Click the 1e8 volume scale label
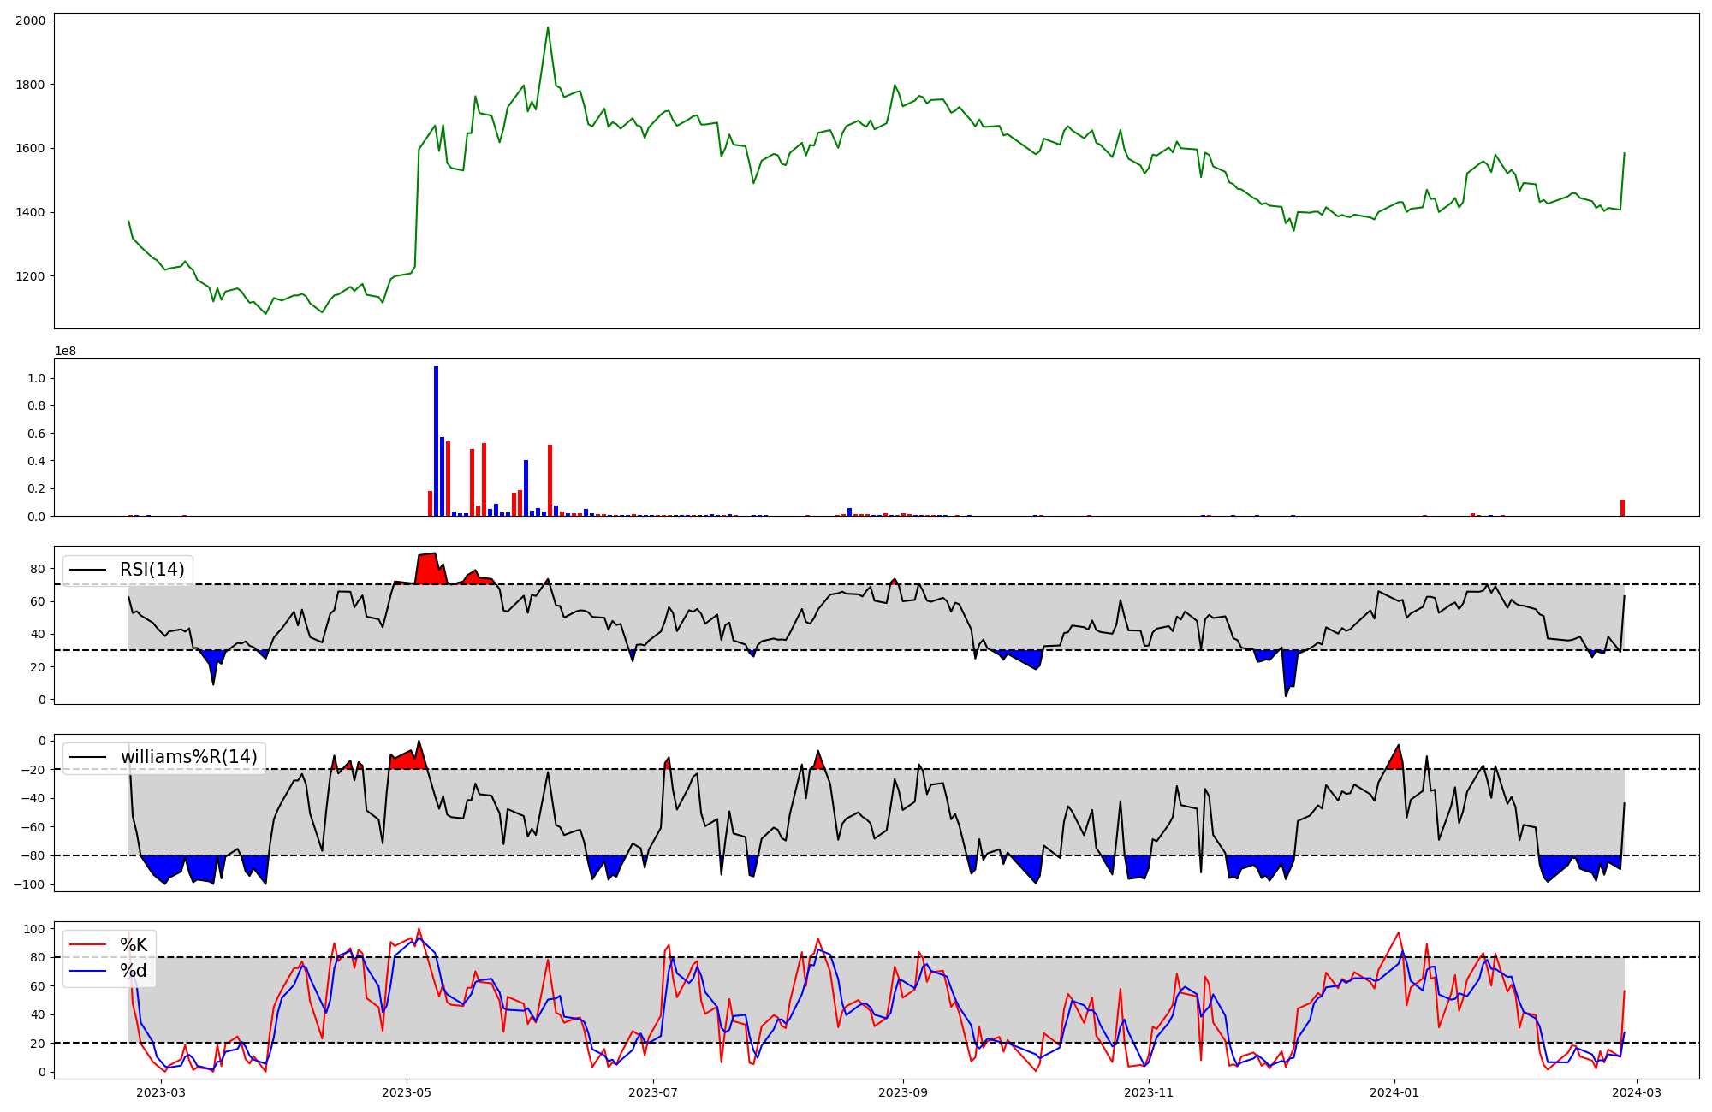This screenshot has height=1112, width=1712. (66, 352)
